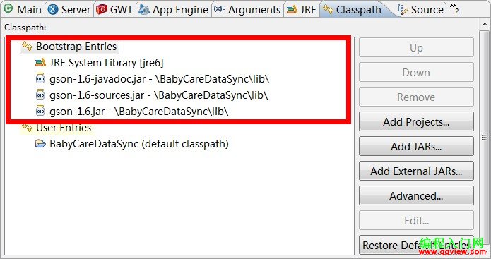Click the Add External JARs... button
491x259 pixels.
click(416, 171)
